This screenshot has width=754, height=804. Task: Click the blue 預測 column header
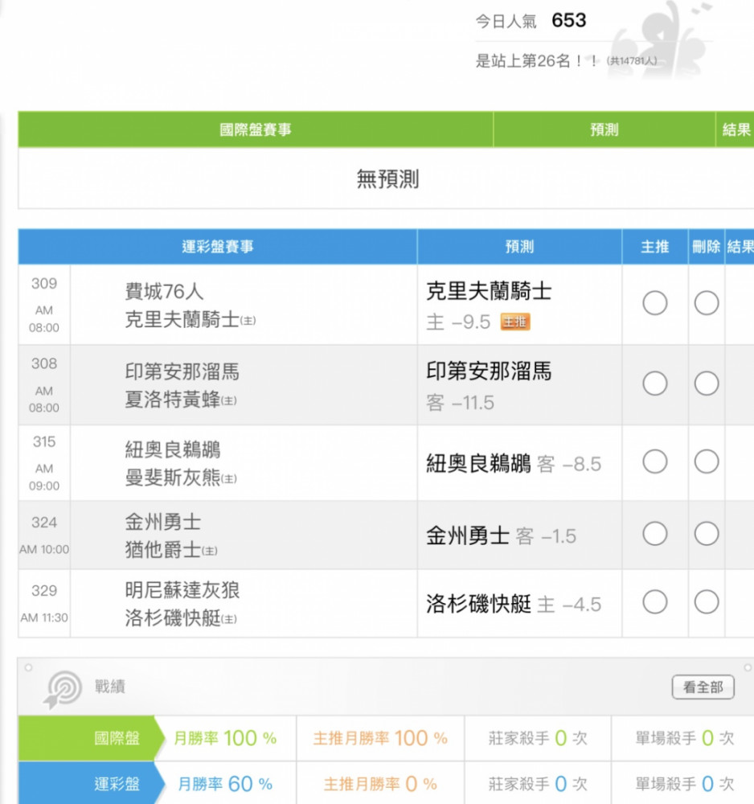(x=519, y=247)
